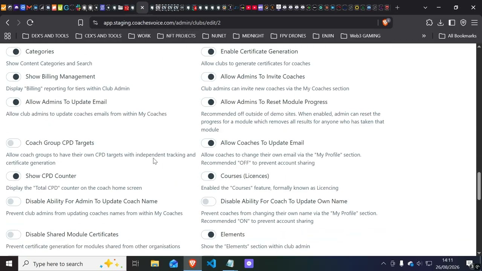Viewport: 482px width, 271px height.
Task: Show hidden system tray icons
Action: [383, 264]
